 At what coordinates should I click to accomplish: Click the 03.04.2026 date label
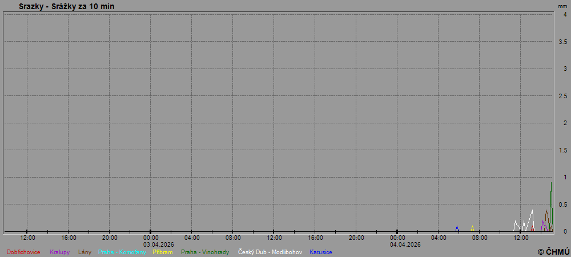159,244
